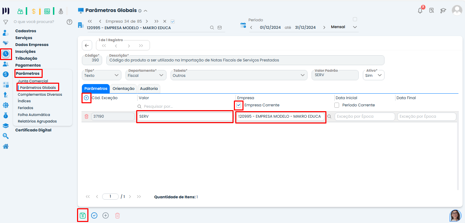Advance to the next period arrow
The image size is (465, 223).
[324, 27]
